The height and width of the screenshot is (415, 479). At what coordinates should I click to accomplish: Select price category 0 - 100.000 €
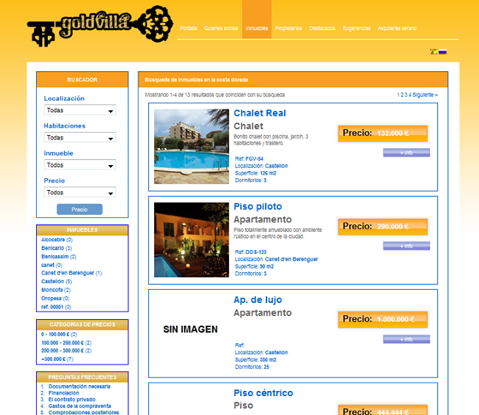tap(59, 335)
